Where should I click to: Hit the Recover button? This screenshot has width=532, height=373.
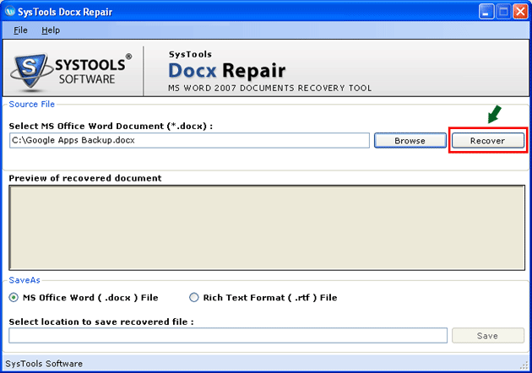click(487, 141)
